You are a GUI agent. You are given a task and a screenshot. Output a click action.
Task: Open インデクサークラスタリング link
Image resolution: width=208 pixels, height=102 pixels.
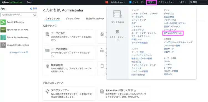[x=178, y=42]
